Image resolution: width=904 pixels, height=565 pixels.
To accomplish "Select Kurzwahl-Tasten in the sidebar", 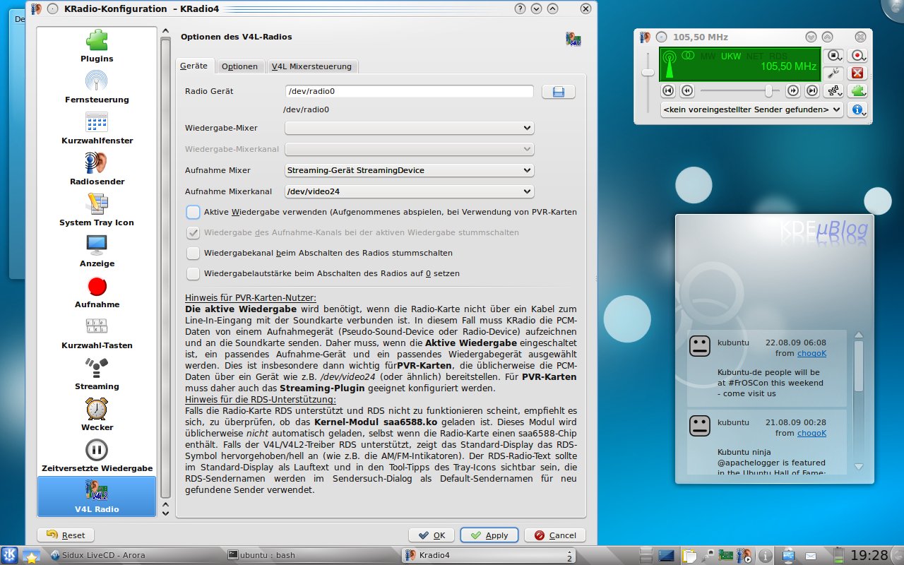I will click(x=97, y=333).
